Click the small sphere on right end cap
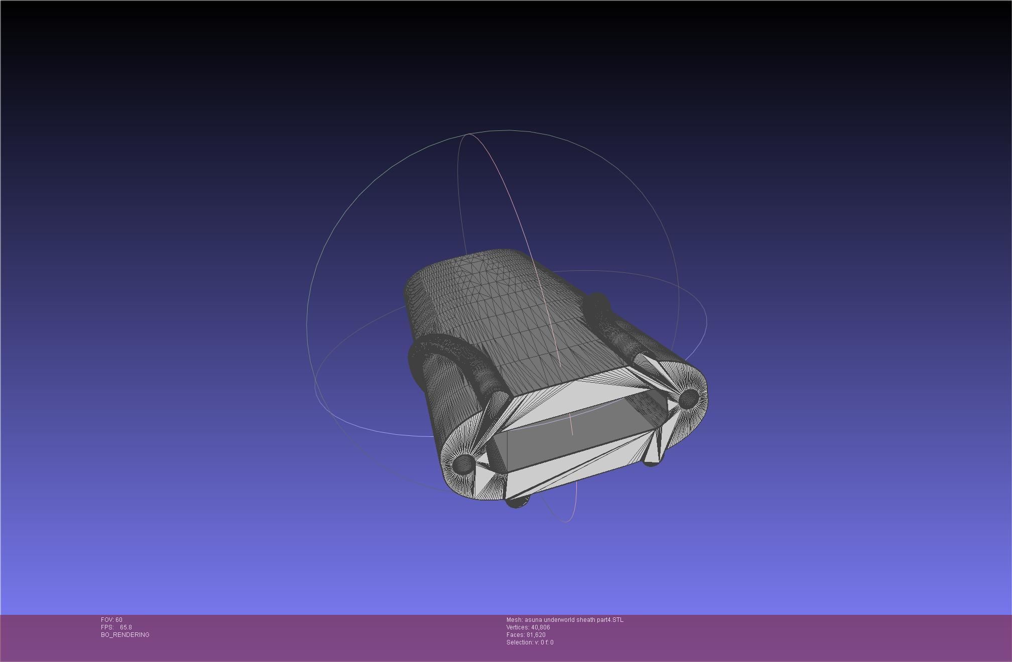The image size is (1012, 662). pyautogui.click(x=688, y=398)
